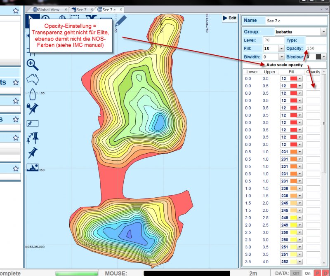Open the Group Isobaths dropdown
Viewport: 330px width, 276px height.
pos(323,32)
